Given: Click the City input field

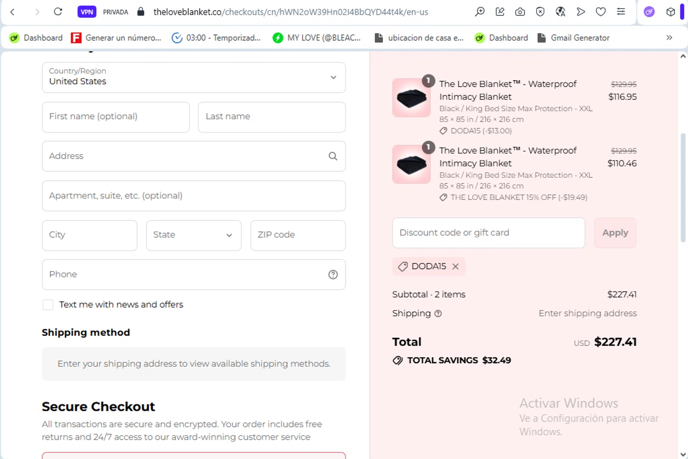Looking at the screenshot, I should pos(89,235).
